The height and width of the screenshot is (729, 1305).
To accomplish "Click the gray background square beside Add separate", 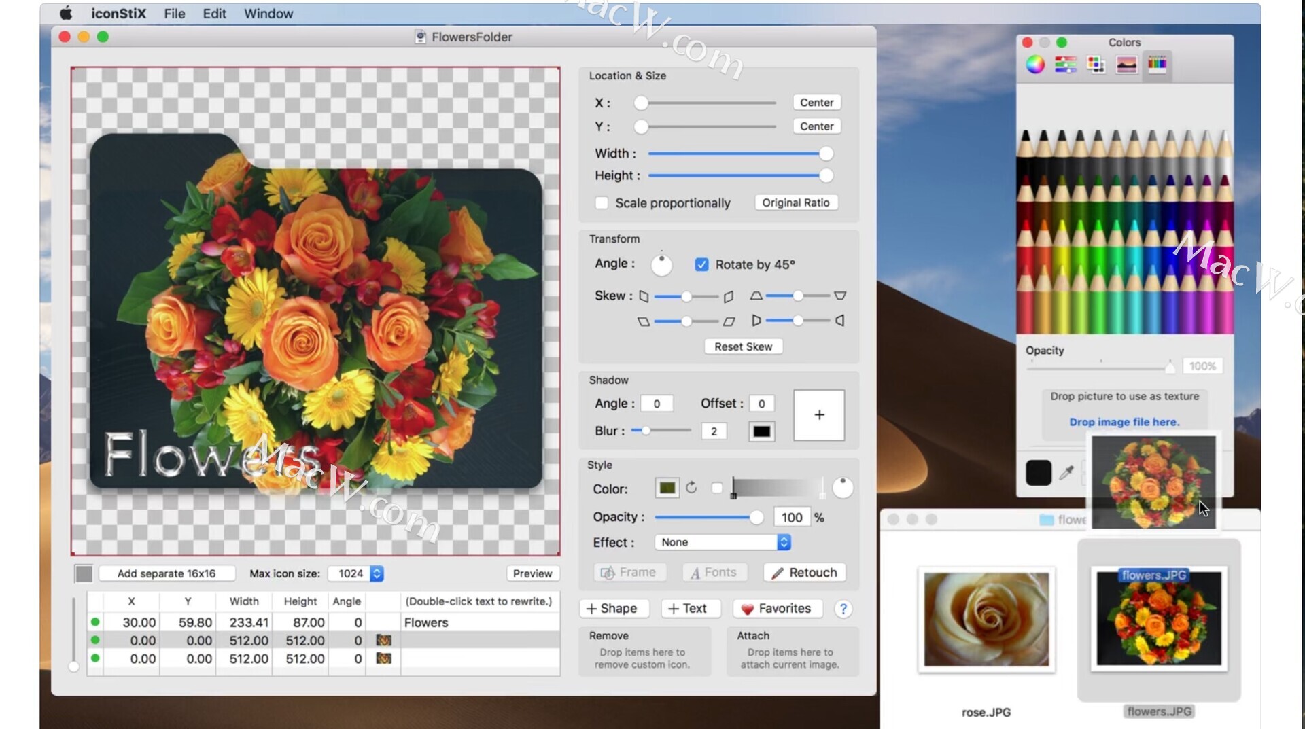I will pos(84,573).
